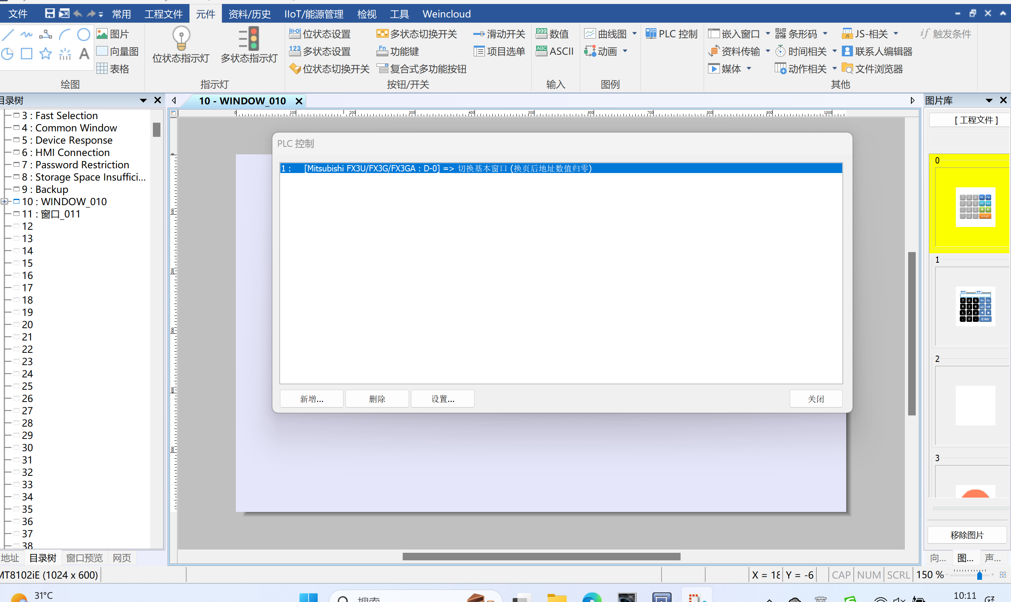Open the 曲线图 dropdown arrow
Screen dimensions: 1011x602
click(635, 34)
